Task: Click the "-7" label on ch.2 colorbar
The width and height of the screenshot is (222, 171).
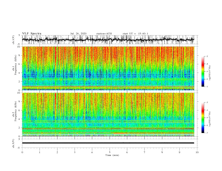Action: 207,133
